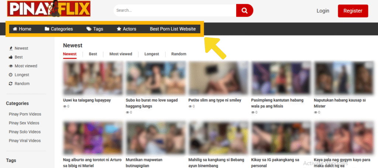Switch to the Most viewed sorting tab
The width and height of the screenshot is (378, 168).
[121, 54]
